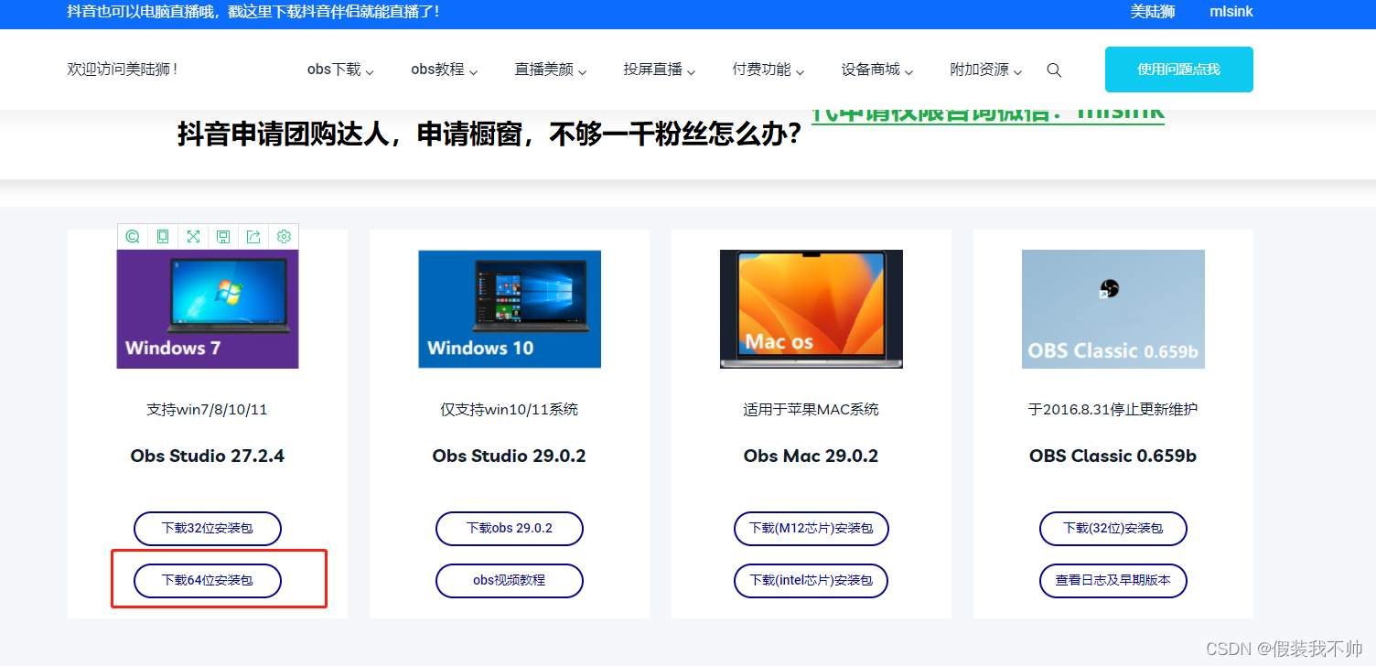Expand the obs下载 menu

click(340, 70)
